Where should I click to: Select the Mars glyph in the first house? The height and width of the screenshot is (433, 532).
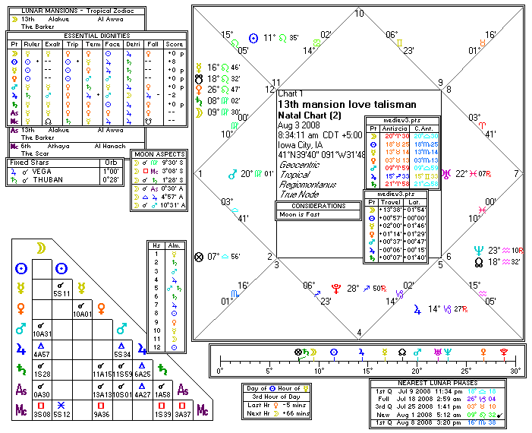(232, 174)
